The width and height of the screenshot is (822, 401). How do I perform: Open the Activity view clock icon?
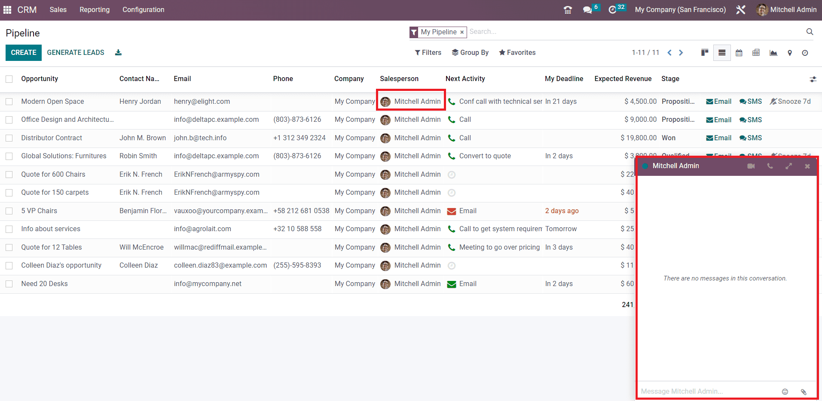click(805, 53)
